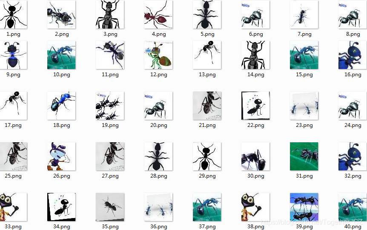Select the green cartoon ant 12.png
The height and width of the screenshot is (230, 367).
[x=158, y=55]
